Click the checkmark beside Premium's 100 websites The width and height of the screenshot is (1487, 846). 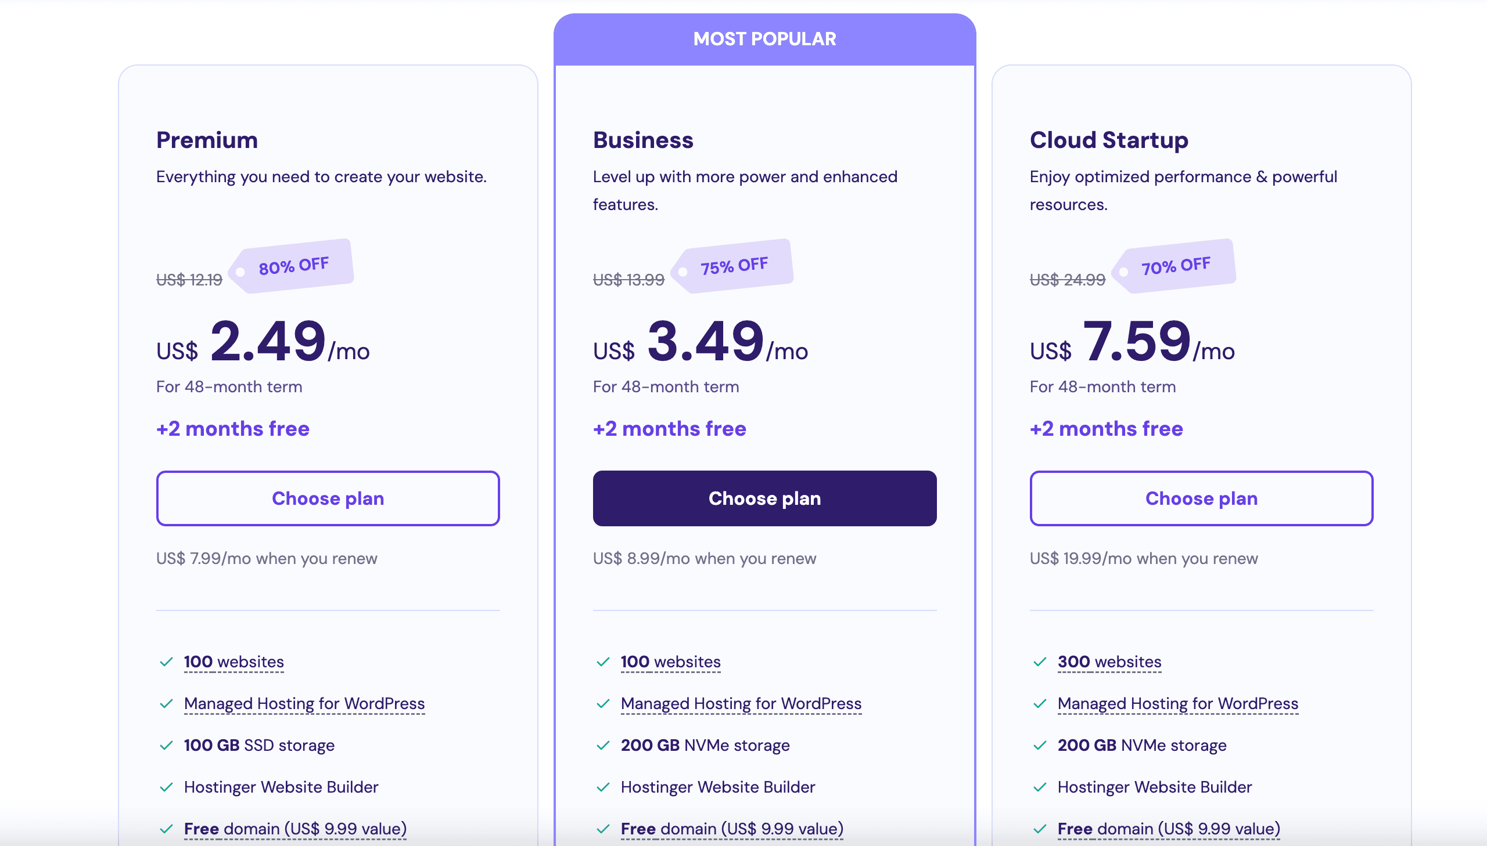[x=166, y=662]
